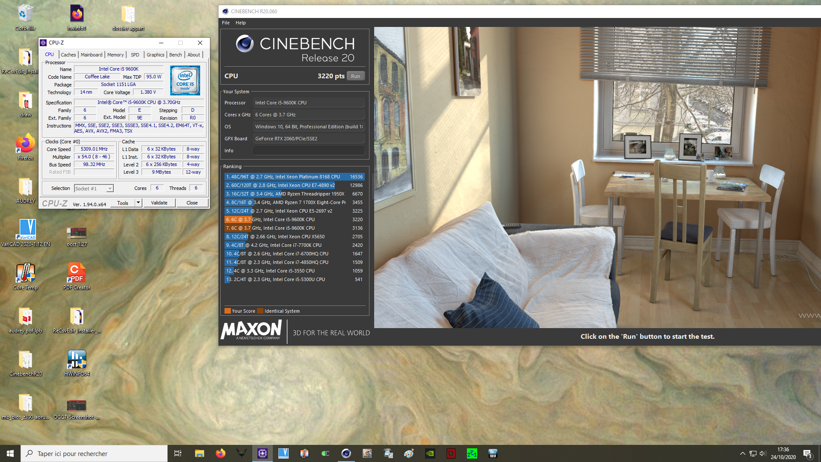Select the Ryzen Threadripper 1950X ranking row

[294, 194]
